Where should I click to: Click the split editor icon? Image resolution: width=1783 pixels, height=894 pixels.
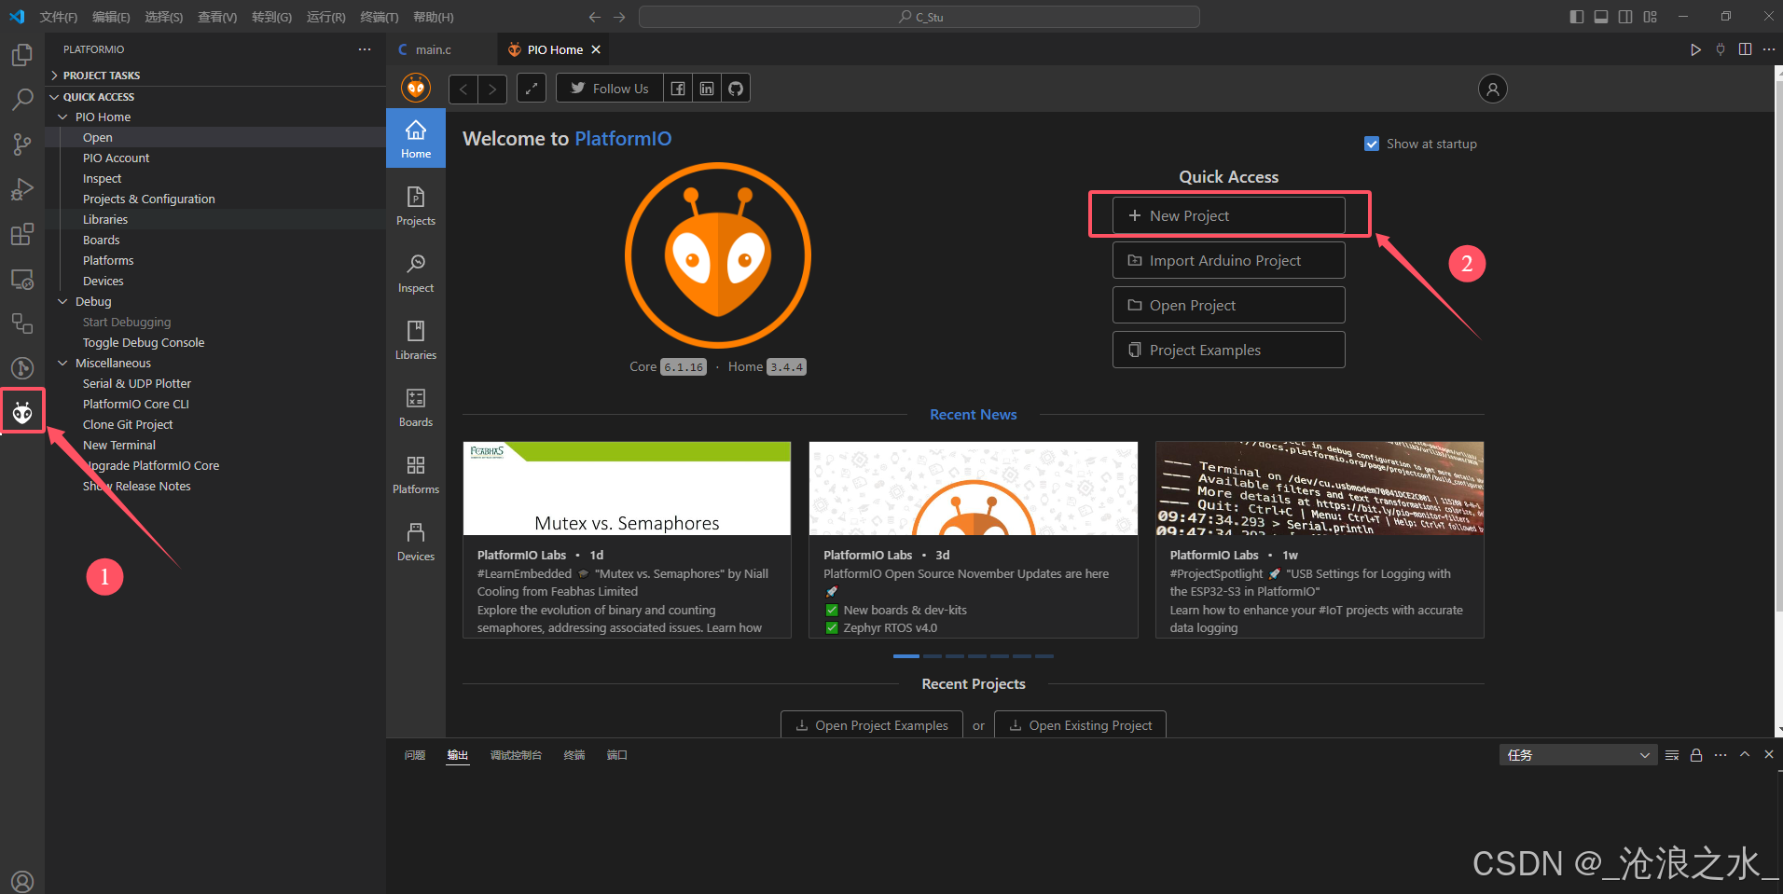click(1745, 49)
